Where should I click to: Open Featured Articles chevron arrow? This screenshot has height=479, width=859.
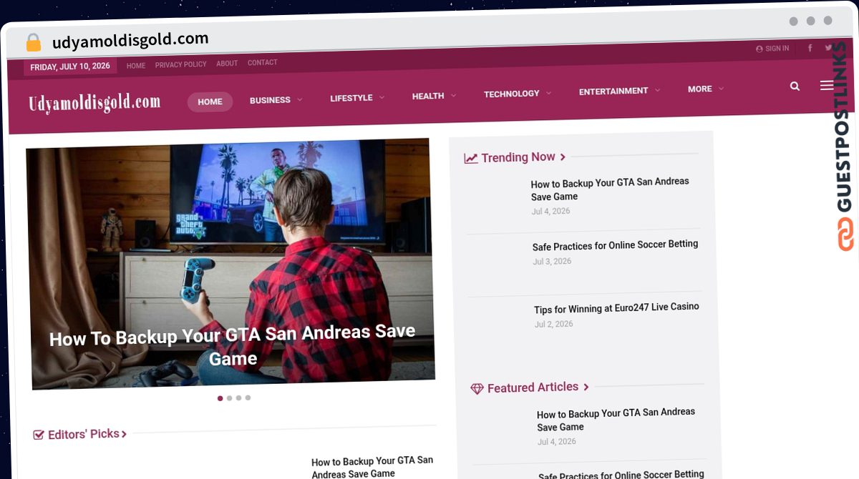(586, 387)
